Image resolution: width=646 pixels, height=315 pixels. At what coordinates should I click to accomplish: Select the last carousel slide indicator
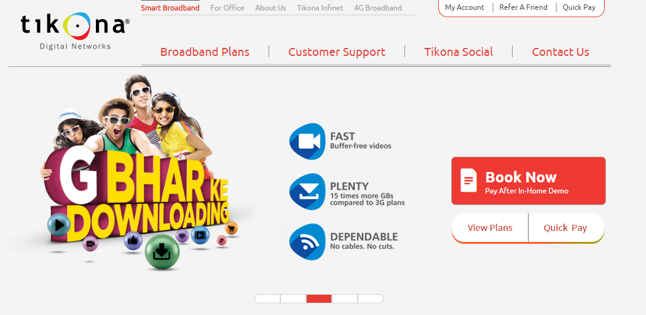click(371, 298)
